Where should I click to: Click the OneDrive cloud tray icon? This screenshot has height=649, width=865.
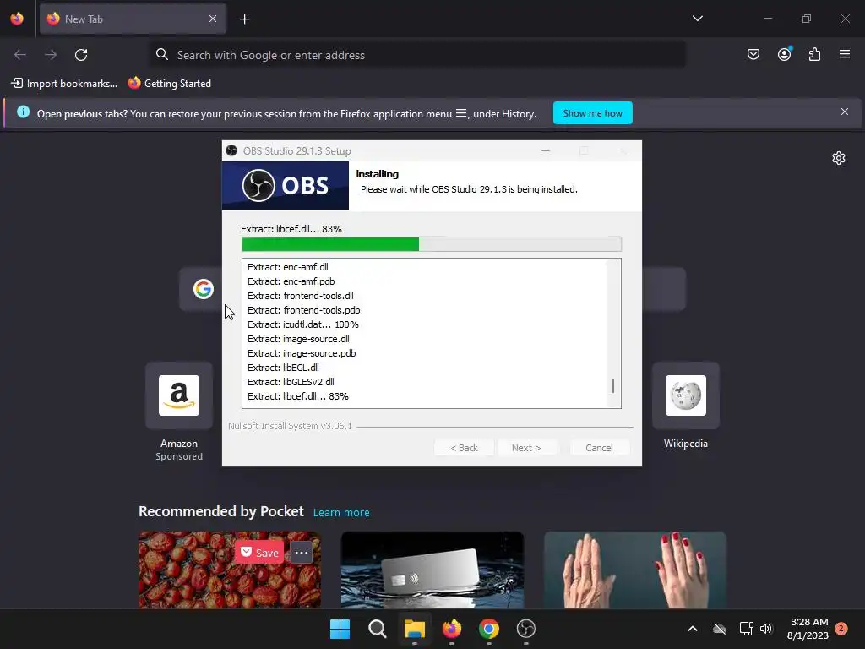[720, 629]
